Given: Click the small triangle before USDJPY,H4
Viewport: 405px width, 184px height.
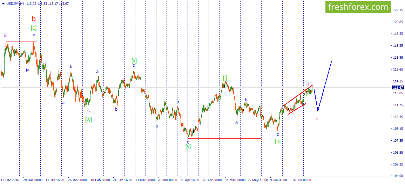Looking at the screenshot, I should tap(2, 3).
